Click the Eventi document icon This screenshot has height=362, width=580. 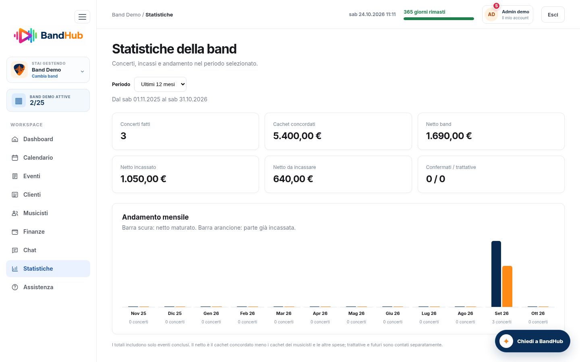(15, 176)
